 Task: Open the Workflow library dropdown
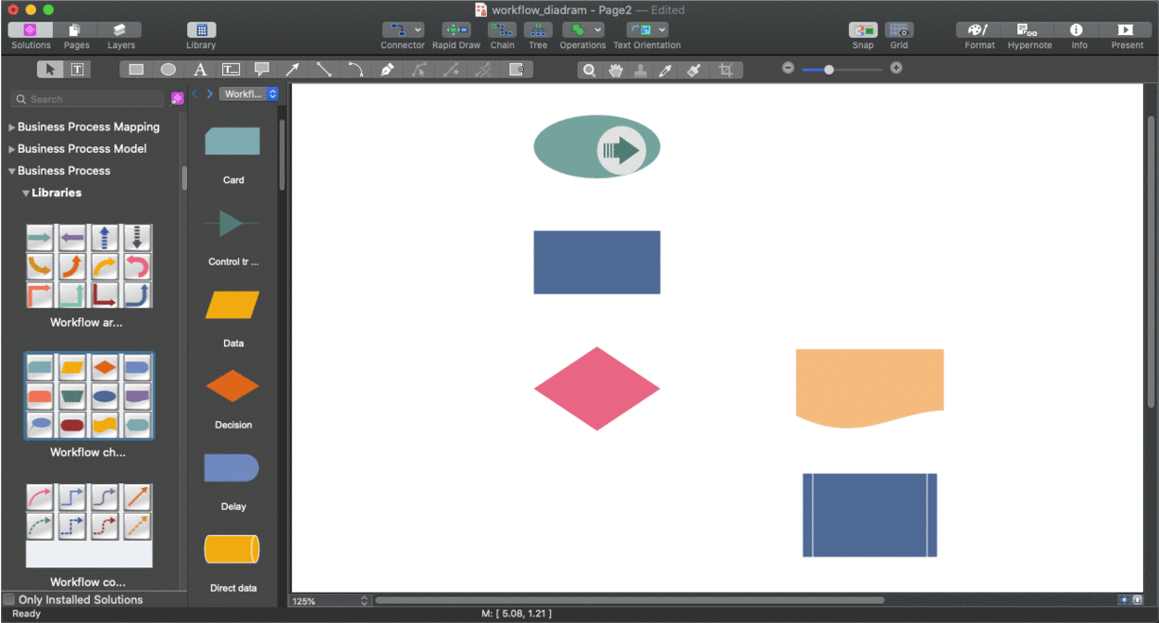click(249, 93)
